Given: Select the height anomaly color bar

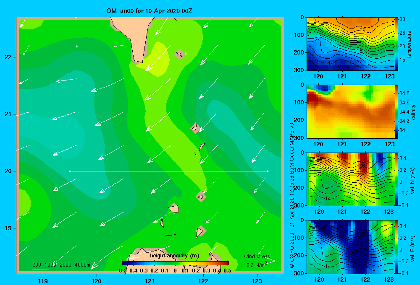Looking at the screenshot, I should pos(176,263).
